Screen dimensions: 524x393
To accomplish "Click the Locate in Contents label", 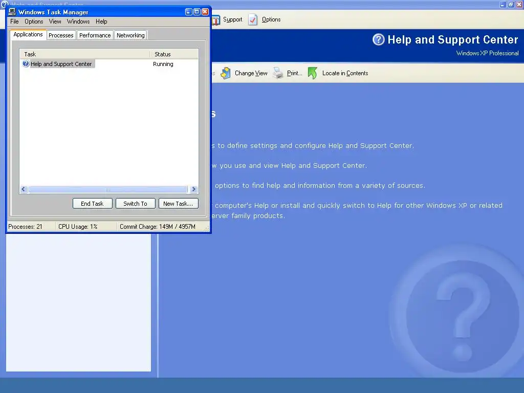I will coord(345,73).
